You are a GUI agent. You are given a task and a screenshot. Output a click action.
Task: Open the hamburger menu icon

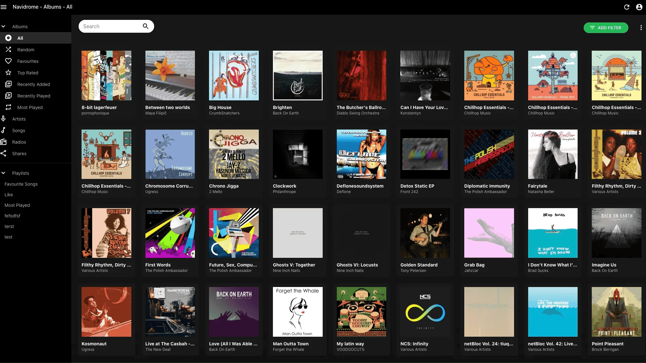[x=4, y=7]
